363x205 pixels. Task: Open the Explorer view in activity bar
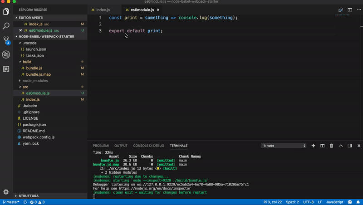pos(6,11)
